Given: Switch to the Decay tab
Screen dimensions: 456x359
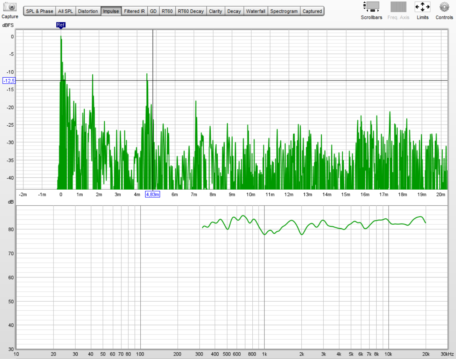Looking at the screenshot, I should [x=234, y=11].
